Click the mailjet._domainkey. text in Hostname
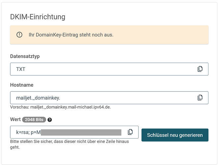 [x=38, y=98]
